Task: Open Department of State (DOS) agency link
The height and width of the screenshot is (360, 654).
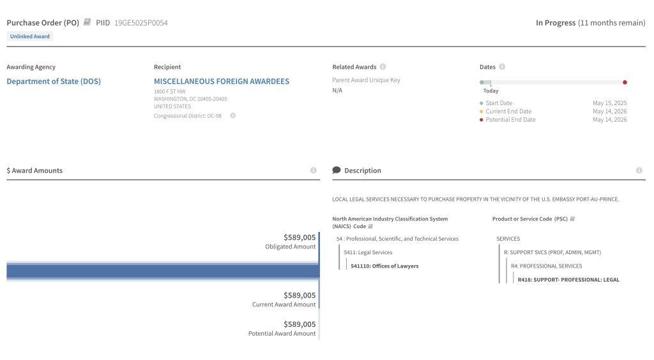Action: pos(54,82)
